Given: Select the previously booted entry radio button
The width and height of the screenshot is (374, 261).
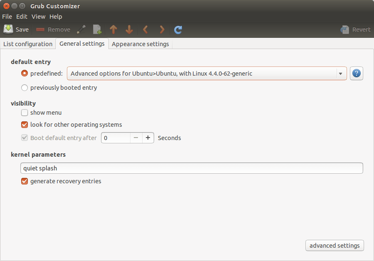Looking at the screenshot, I should click(x=24, y=88).
